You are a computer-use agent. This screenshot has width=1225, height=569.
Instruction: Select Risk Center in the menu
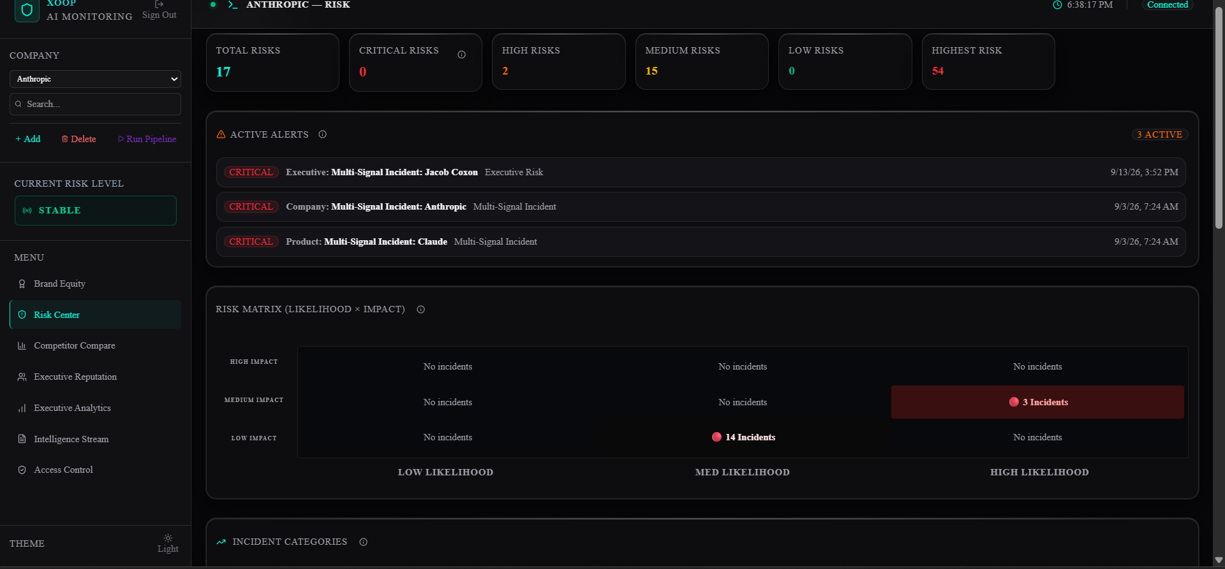coord(95,315)
